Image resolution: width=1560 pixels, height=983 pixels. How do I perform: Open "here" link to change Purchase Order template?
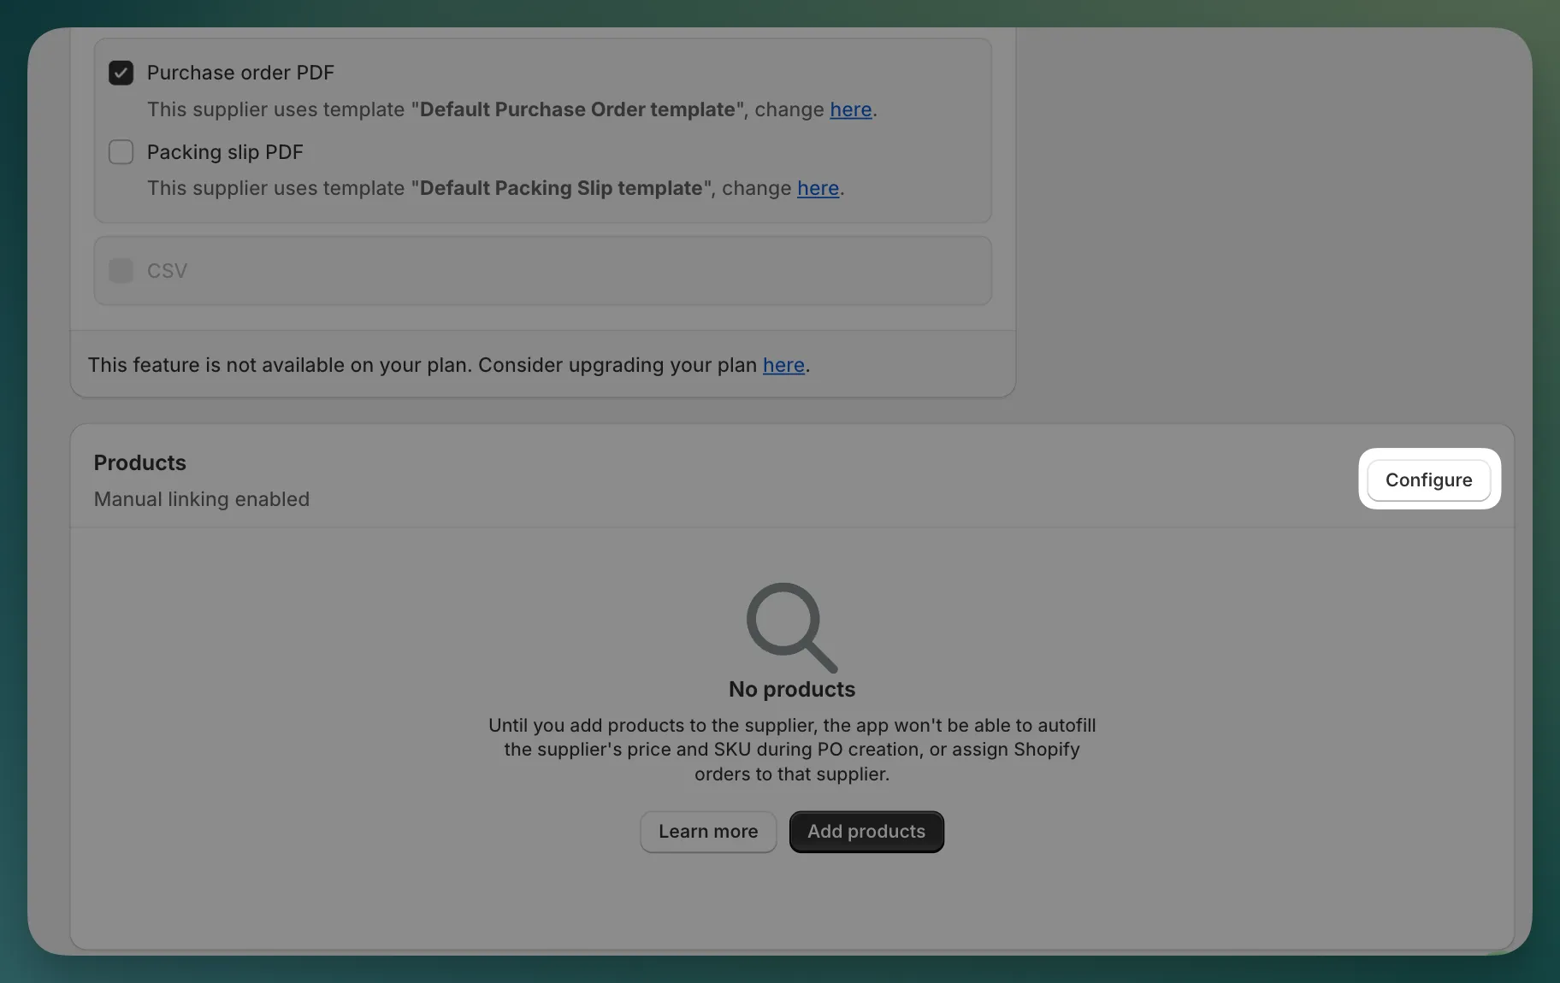[x=849, y=109]
